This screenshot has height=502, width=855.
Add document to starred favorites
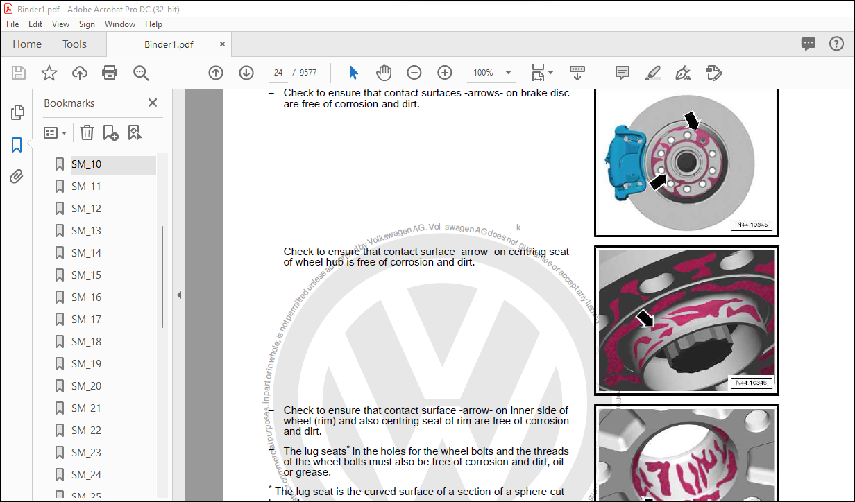49,73
